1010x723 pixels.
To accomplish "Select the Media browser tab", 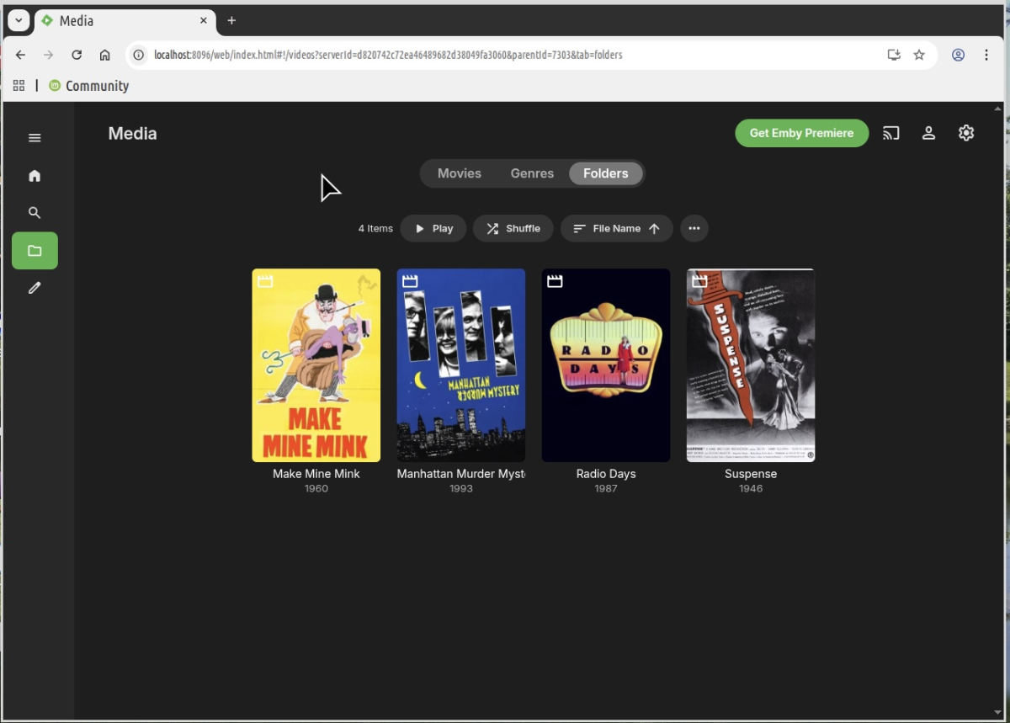I will coord(125,20).
